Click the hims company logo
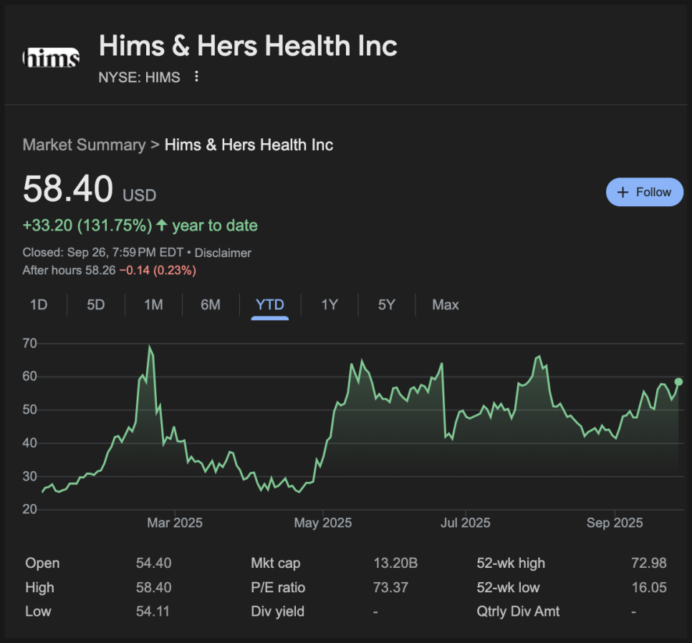Viewport: 692px width, 643px height. 51,58
